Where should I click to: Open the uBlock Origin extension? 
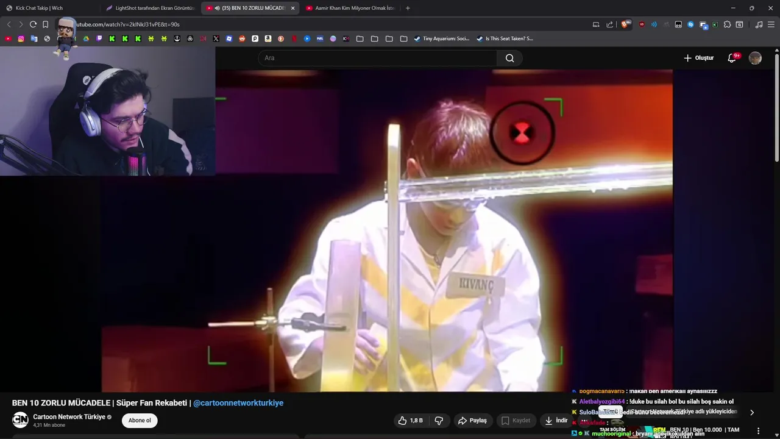pos(642,24)
